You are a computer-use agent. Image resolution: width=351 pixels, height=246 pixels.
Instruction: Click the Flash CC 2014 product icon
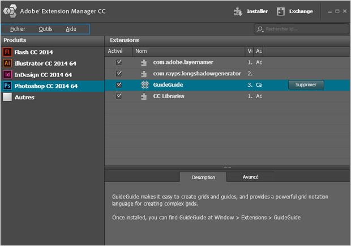point(7,52)
